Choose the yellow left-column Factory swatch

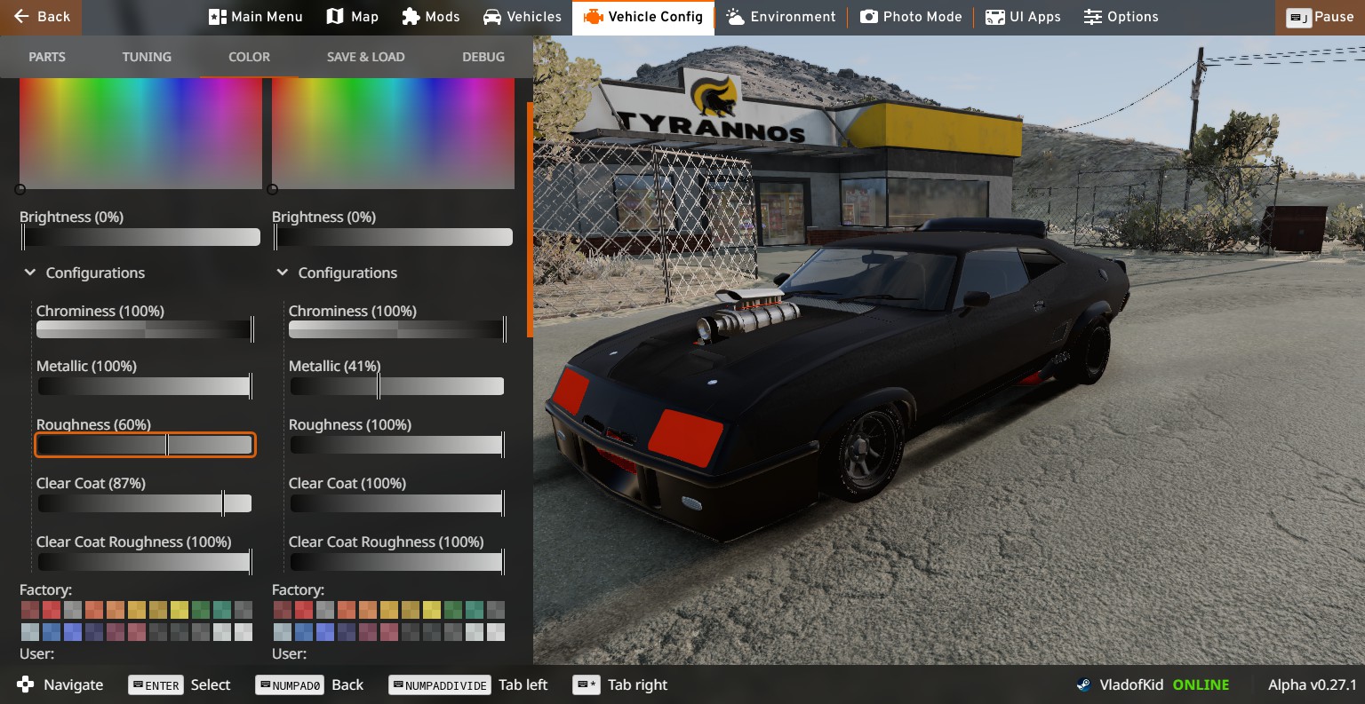[x=180, y=610]
